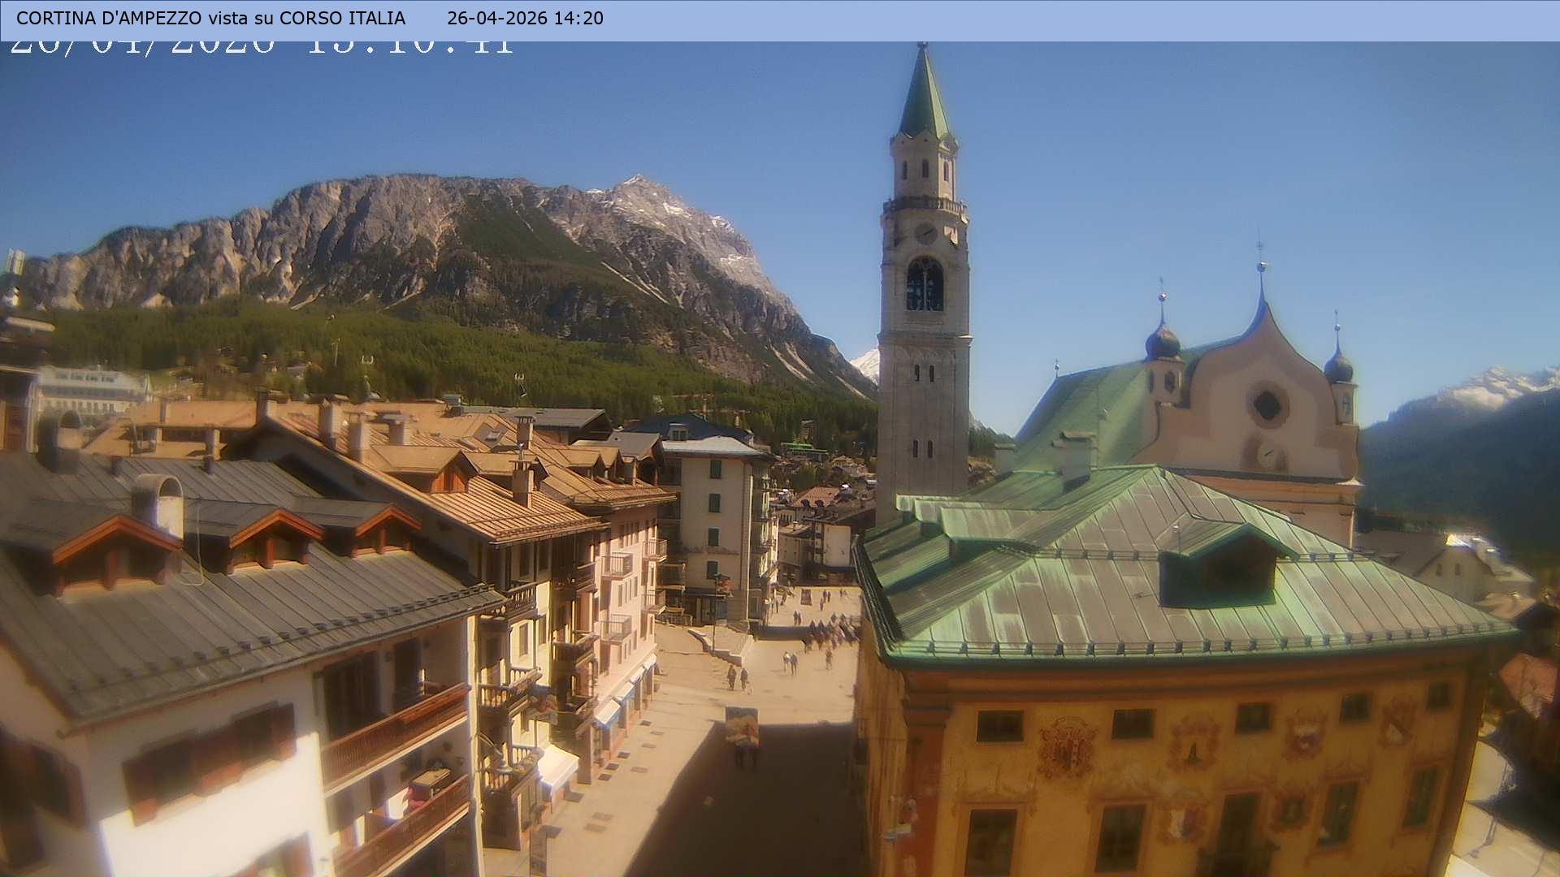Click the curved metal chimney on the gray roof
This screenshot has width=1560, height=877.
click(x=158, y=499)
